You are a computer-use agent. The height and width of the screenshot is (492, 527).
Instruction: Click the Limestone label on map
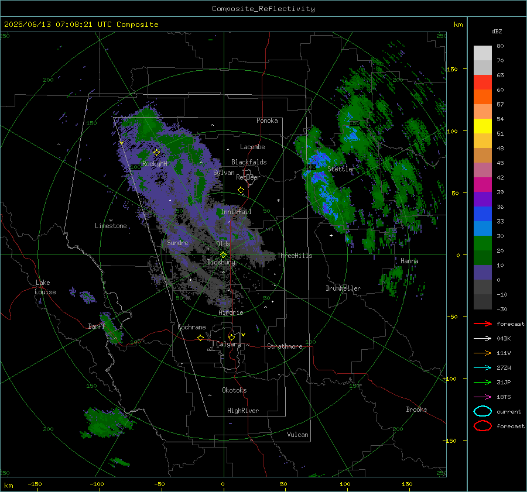tap(111, 226)
